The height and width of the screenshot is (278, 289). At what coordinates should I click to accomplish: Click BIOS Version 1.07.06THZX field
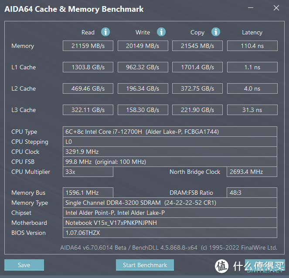pos(170,233)
